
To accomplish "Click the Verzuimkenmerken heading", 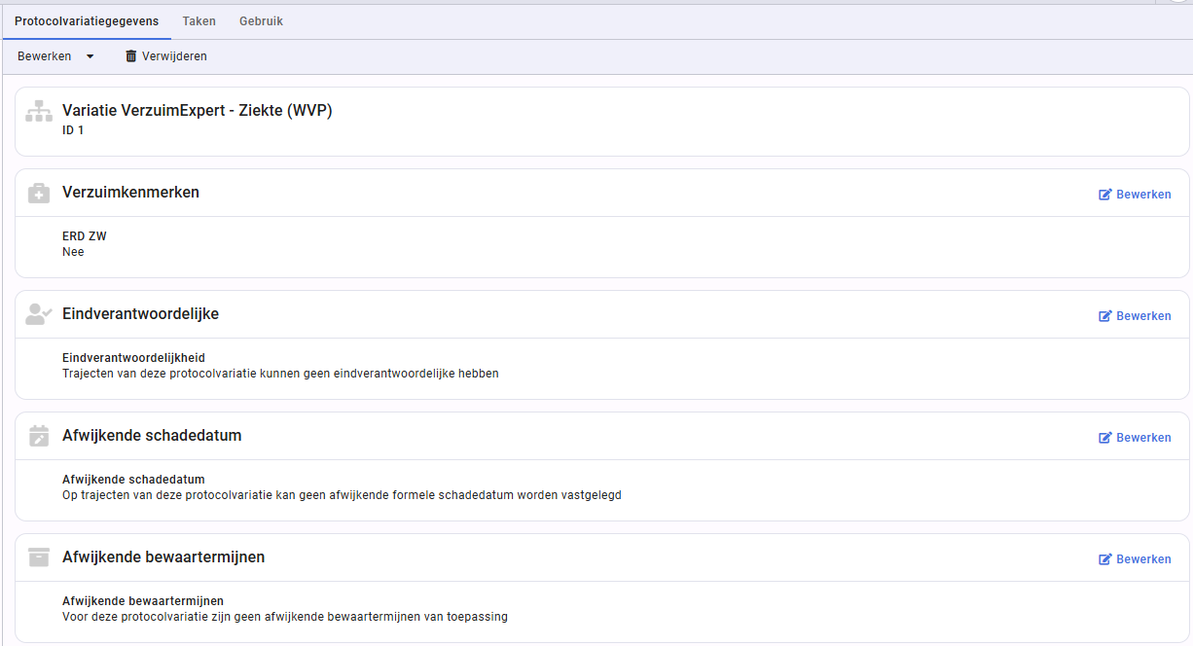I will 130,193.
